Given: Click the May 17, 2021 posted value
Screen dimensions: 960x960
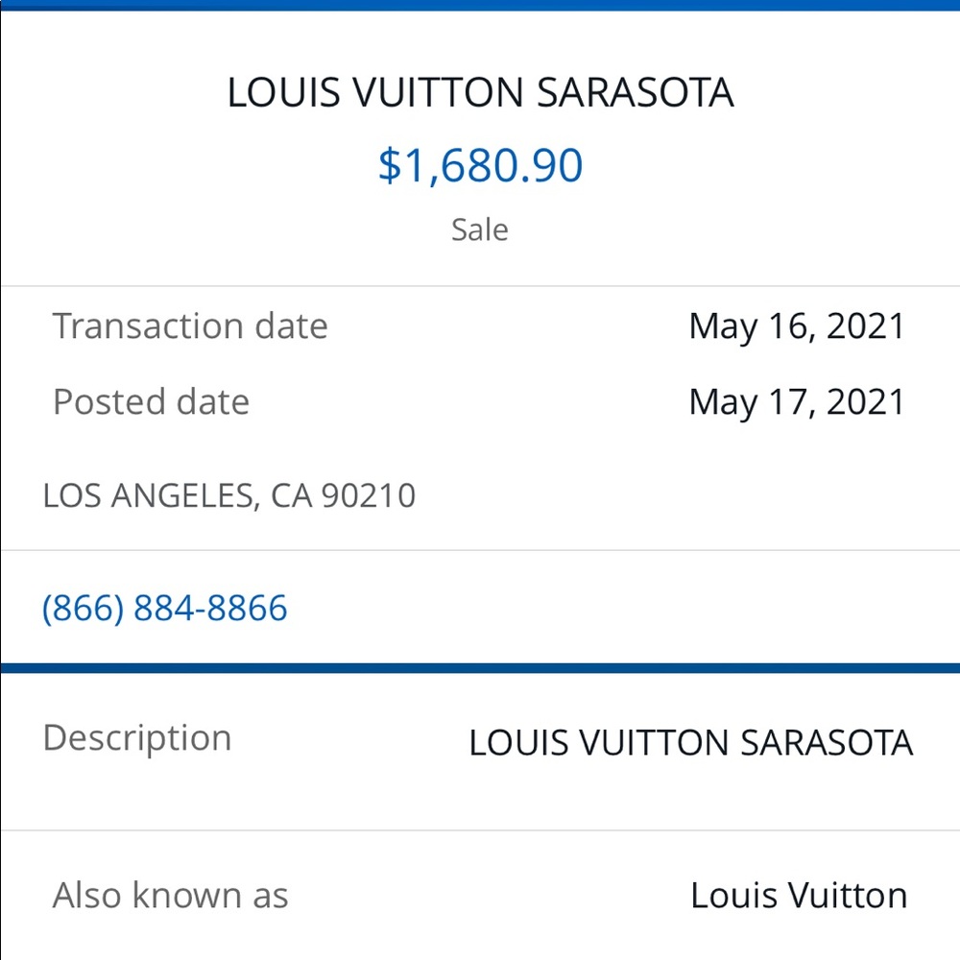Looking at the screenshot, I should (x=797, y=403).
